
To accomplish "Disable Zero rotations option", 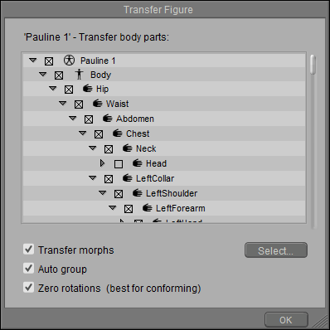I will coord(28,288).
